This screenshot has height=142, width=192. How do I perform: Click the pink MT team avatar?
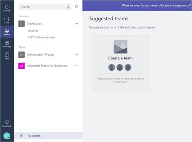pos(21,66)
